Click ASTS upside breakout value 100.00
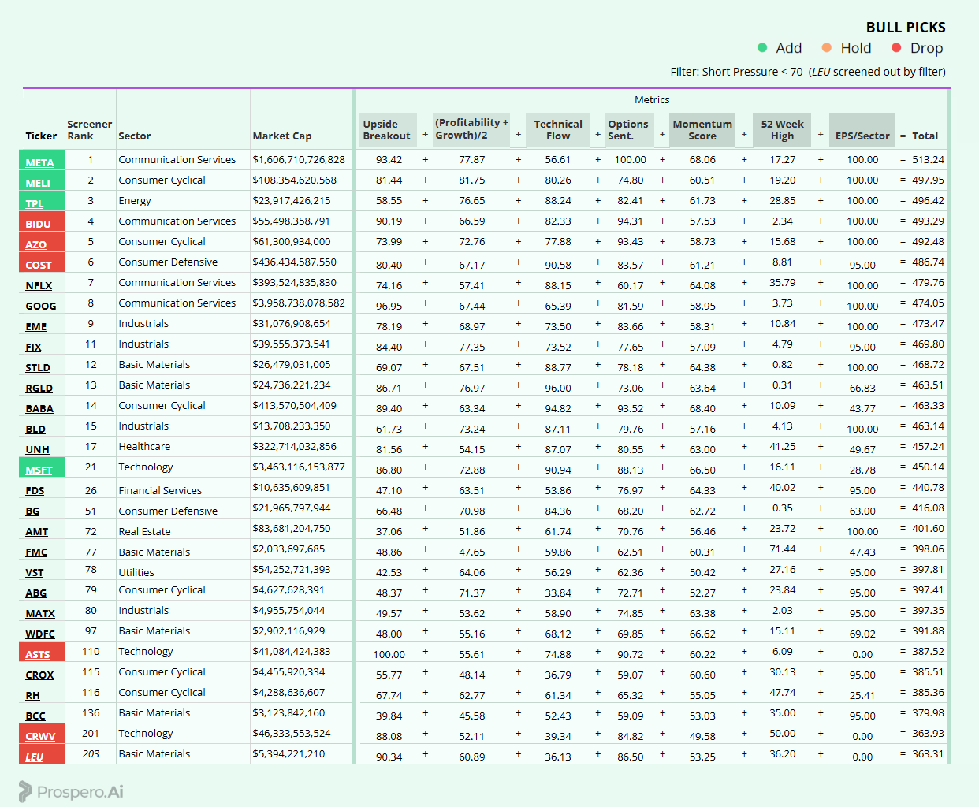Screen dimensions: 979x807 click(389, 654)
